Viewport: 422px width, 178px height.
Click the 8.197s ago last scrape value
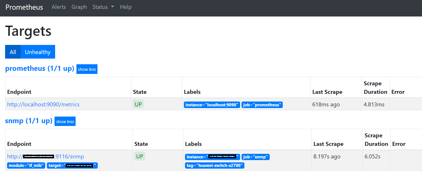point(327,156)
